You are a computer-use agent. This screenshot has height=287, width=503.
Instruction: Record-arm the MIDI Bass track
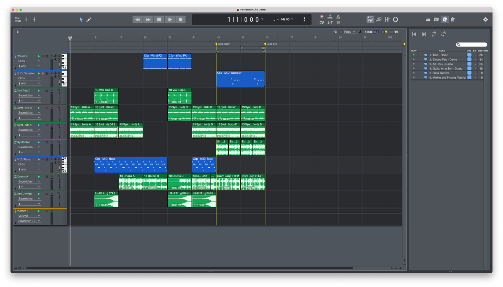coord(43,160)
